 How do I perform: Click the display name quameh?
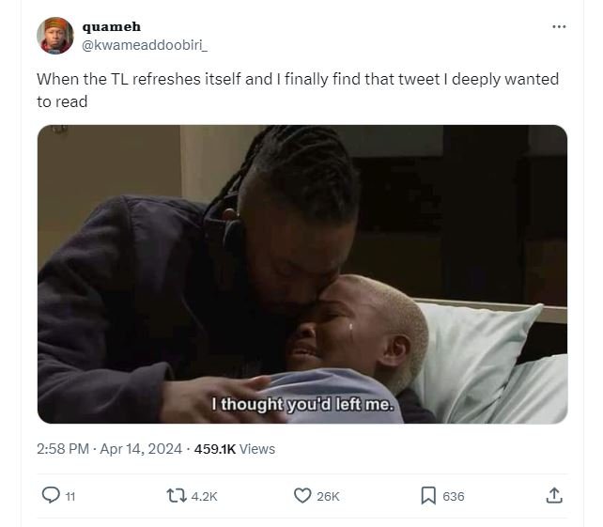point(112,26)
